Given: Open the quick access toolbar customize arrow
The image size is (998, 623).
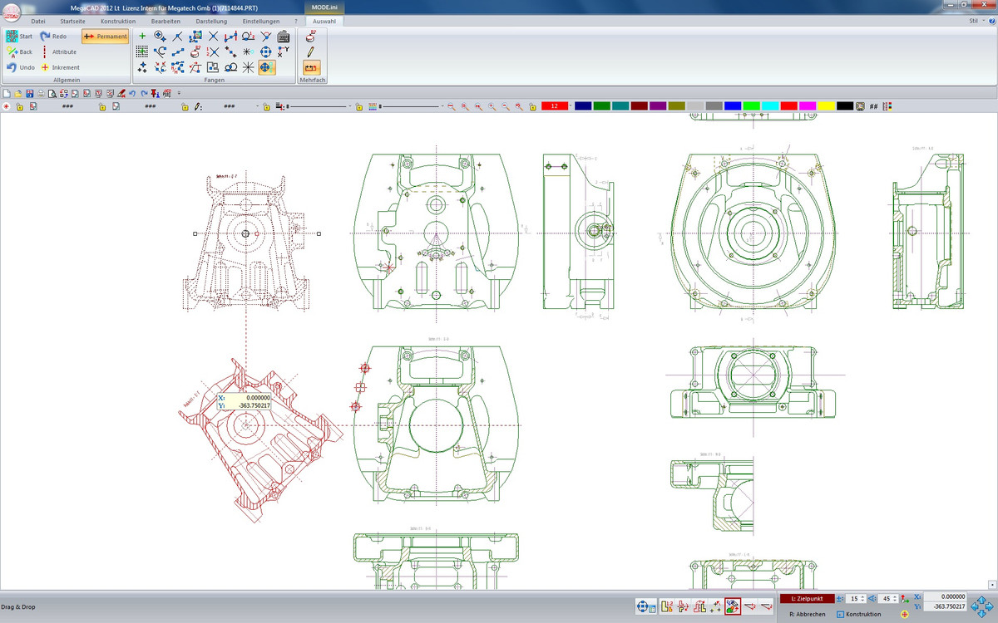Looking at the screenshot, I should (x=179, y=93).
